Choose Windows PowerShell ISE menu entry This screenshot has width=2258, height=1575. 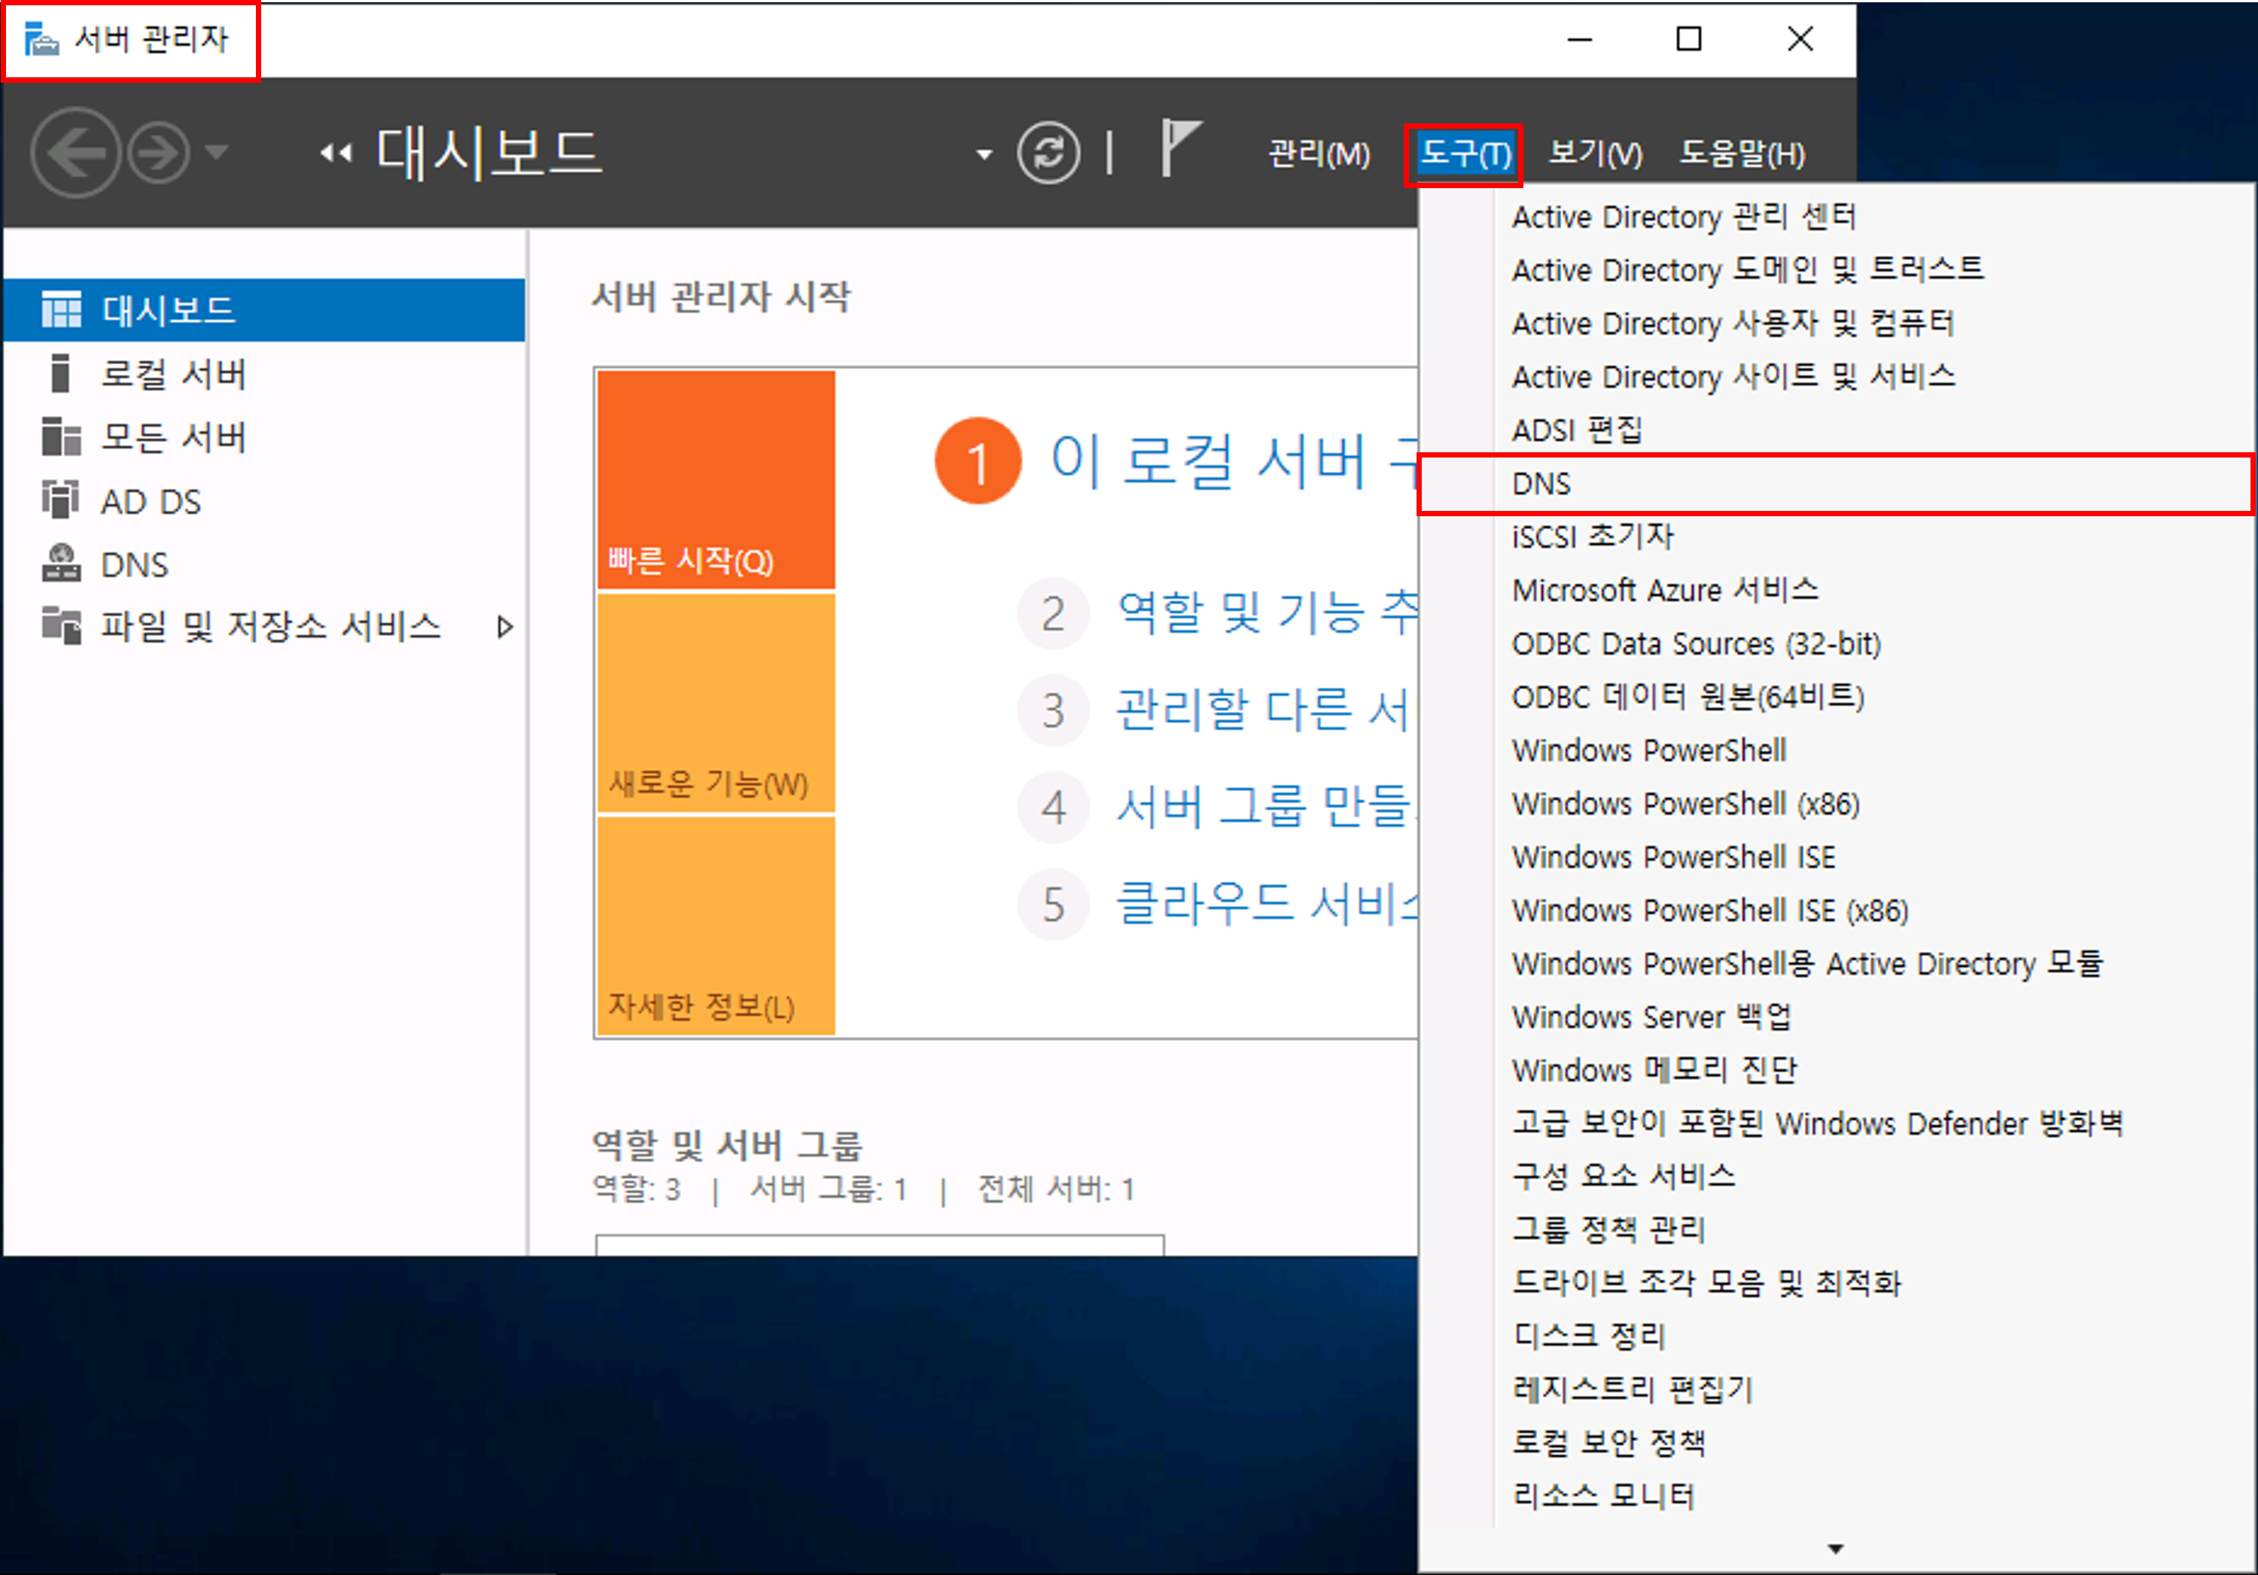[x=1673, y=857]
